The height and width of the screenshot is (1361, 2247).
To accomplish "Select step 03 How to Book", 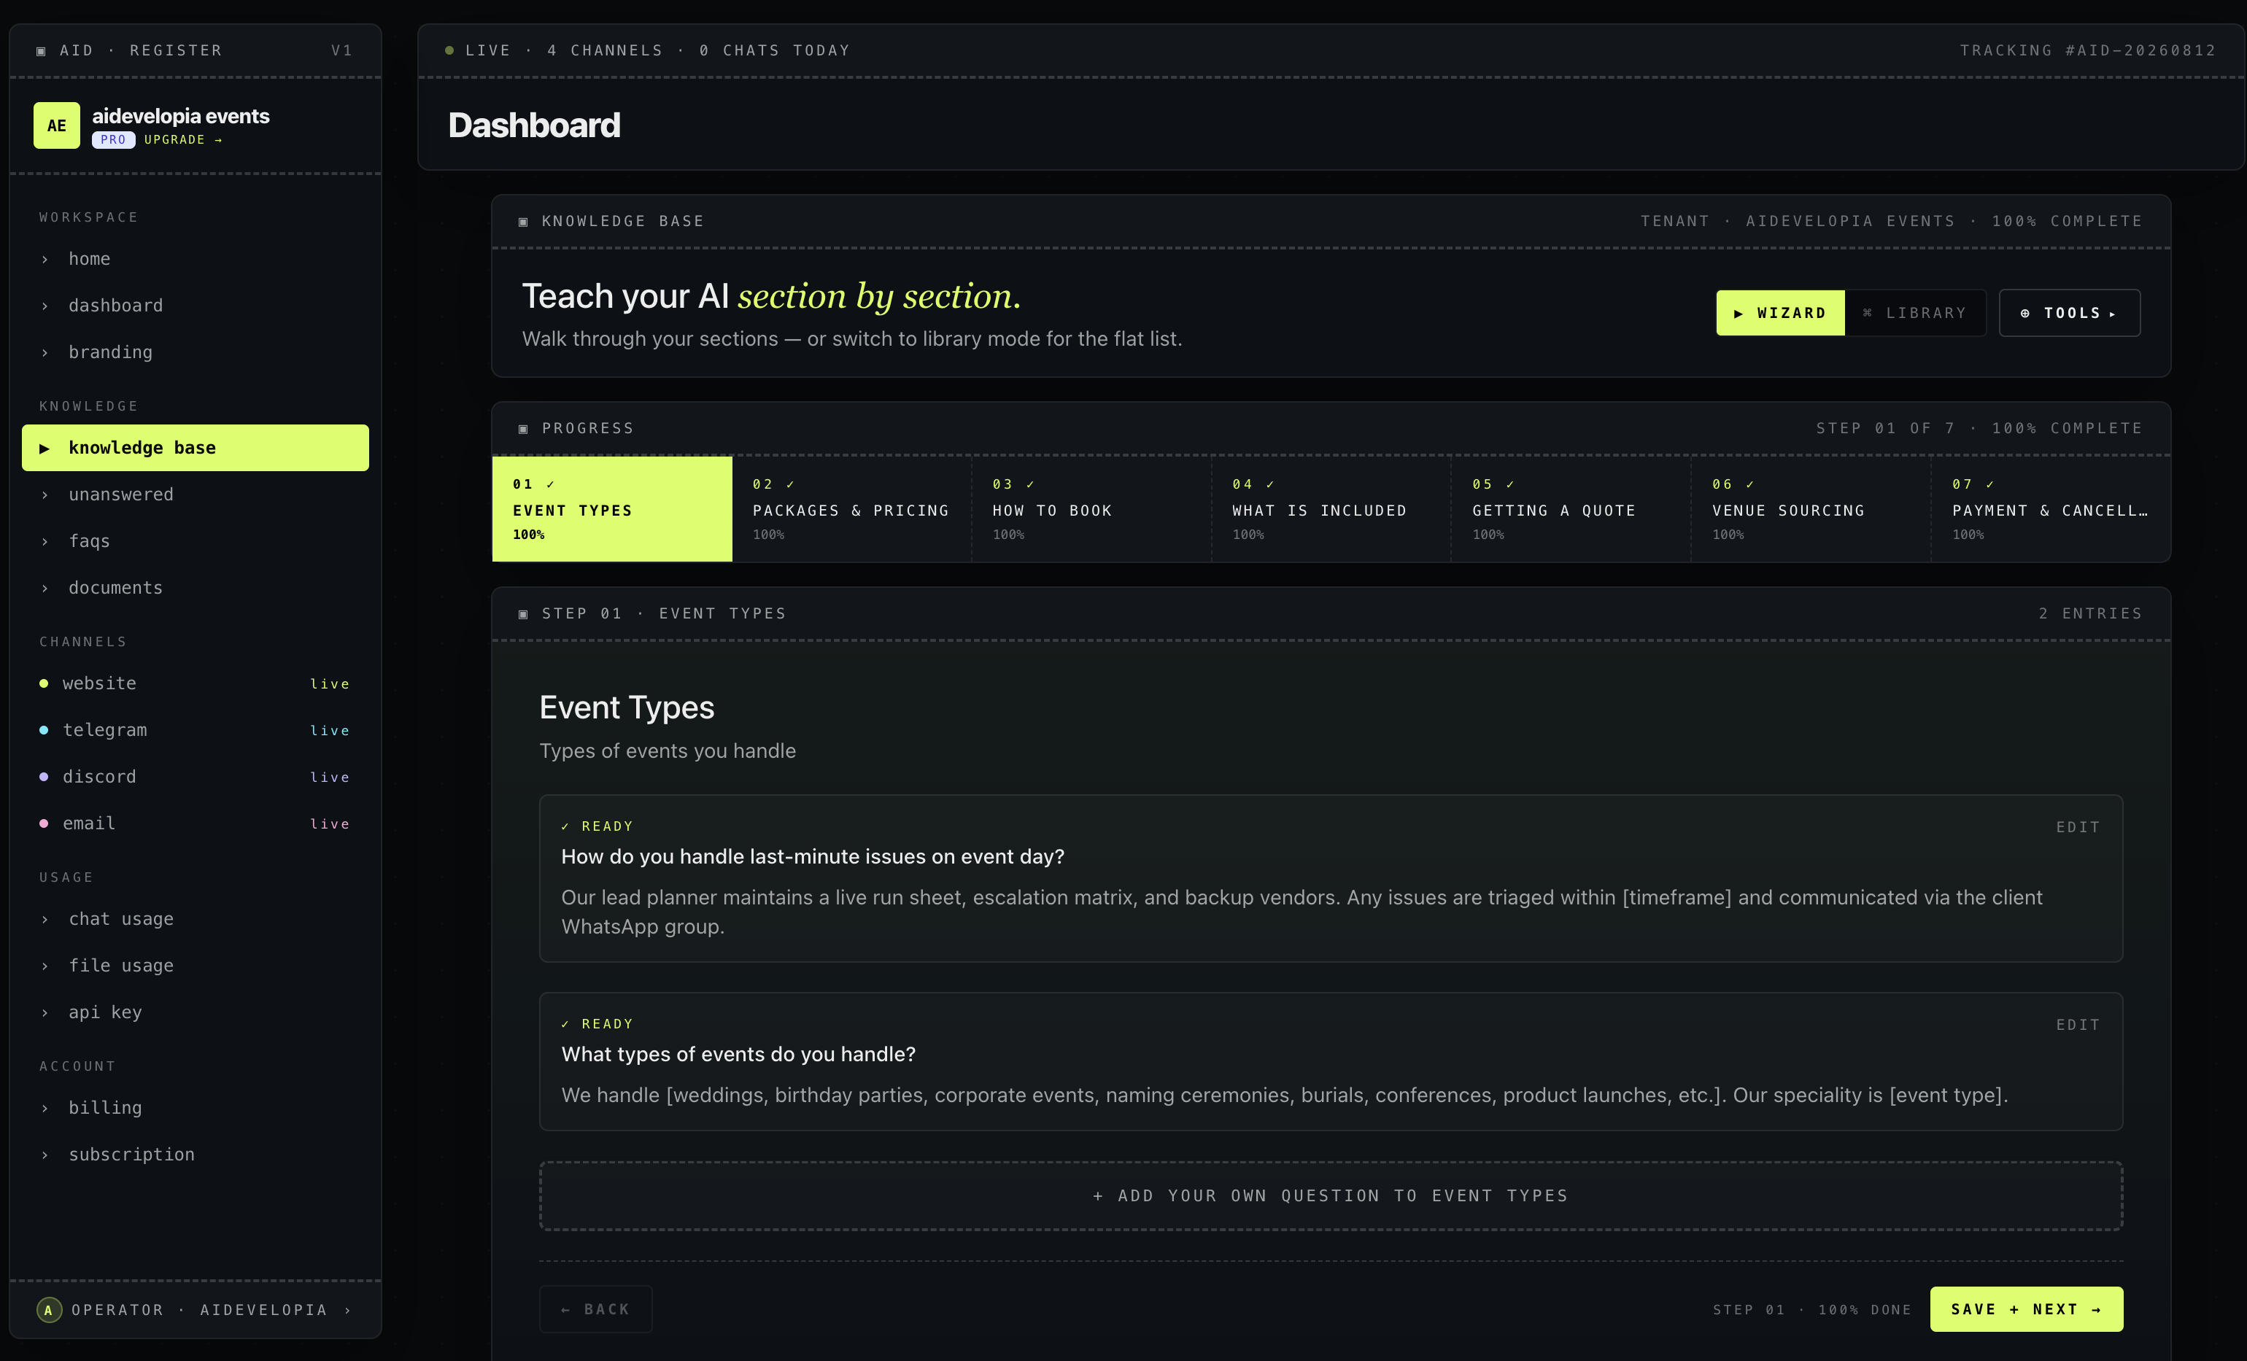I will pos(1091,508).
